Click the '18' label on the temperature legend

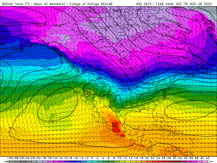point(141,158)
